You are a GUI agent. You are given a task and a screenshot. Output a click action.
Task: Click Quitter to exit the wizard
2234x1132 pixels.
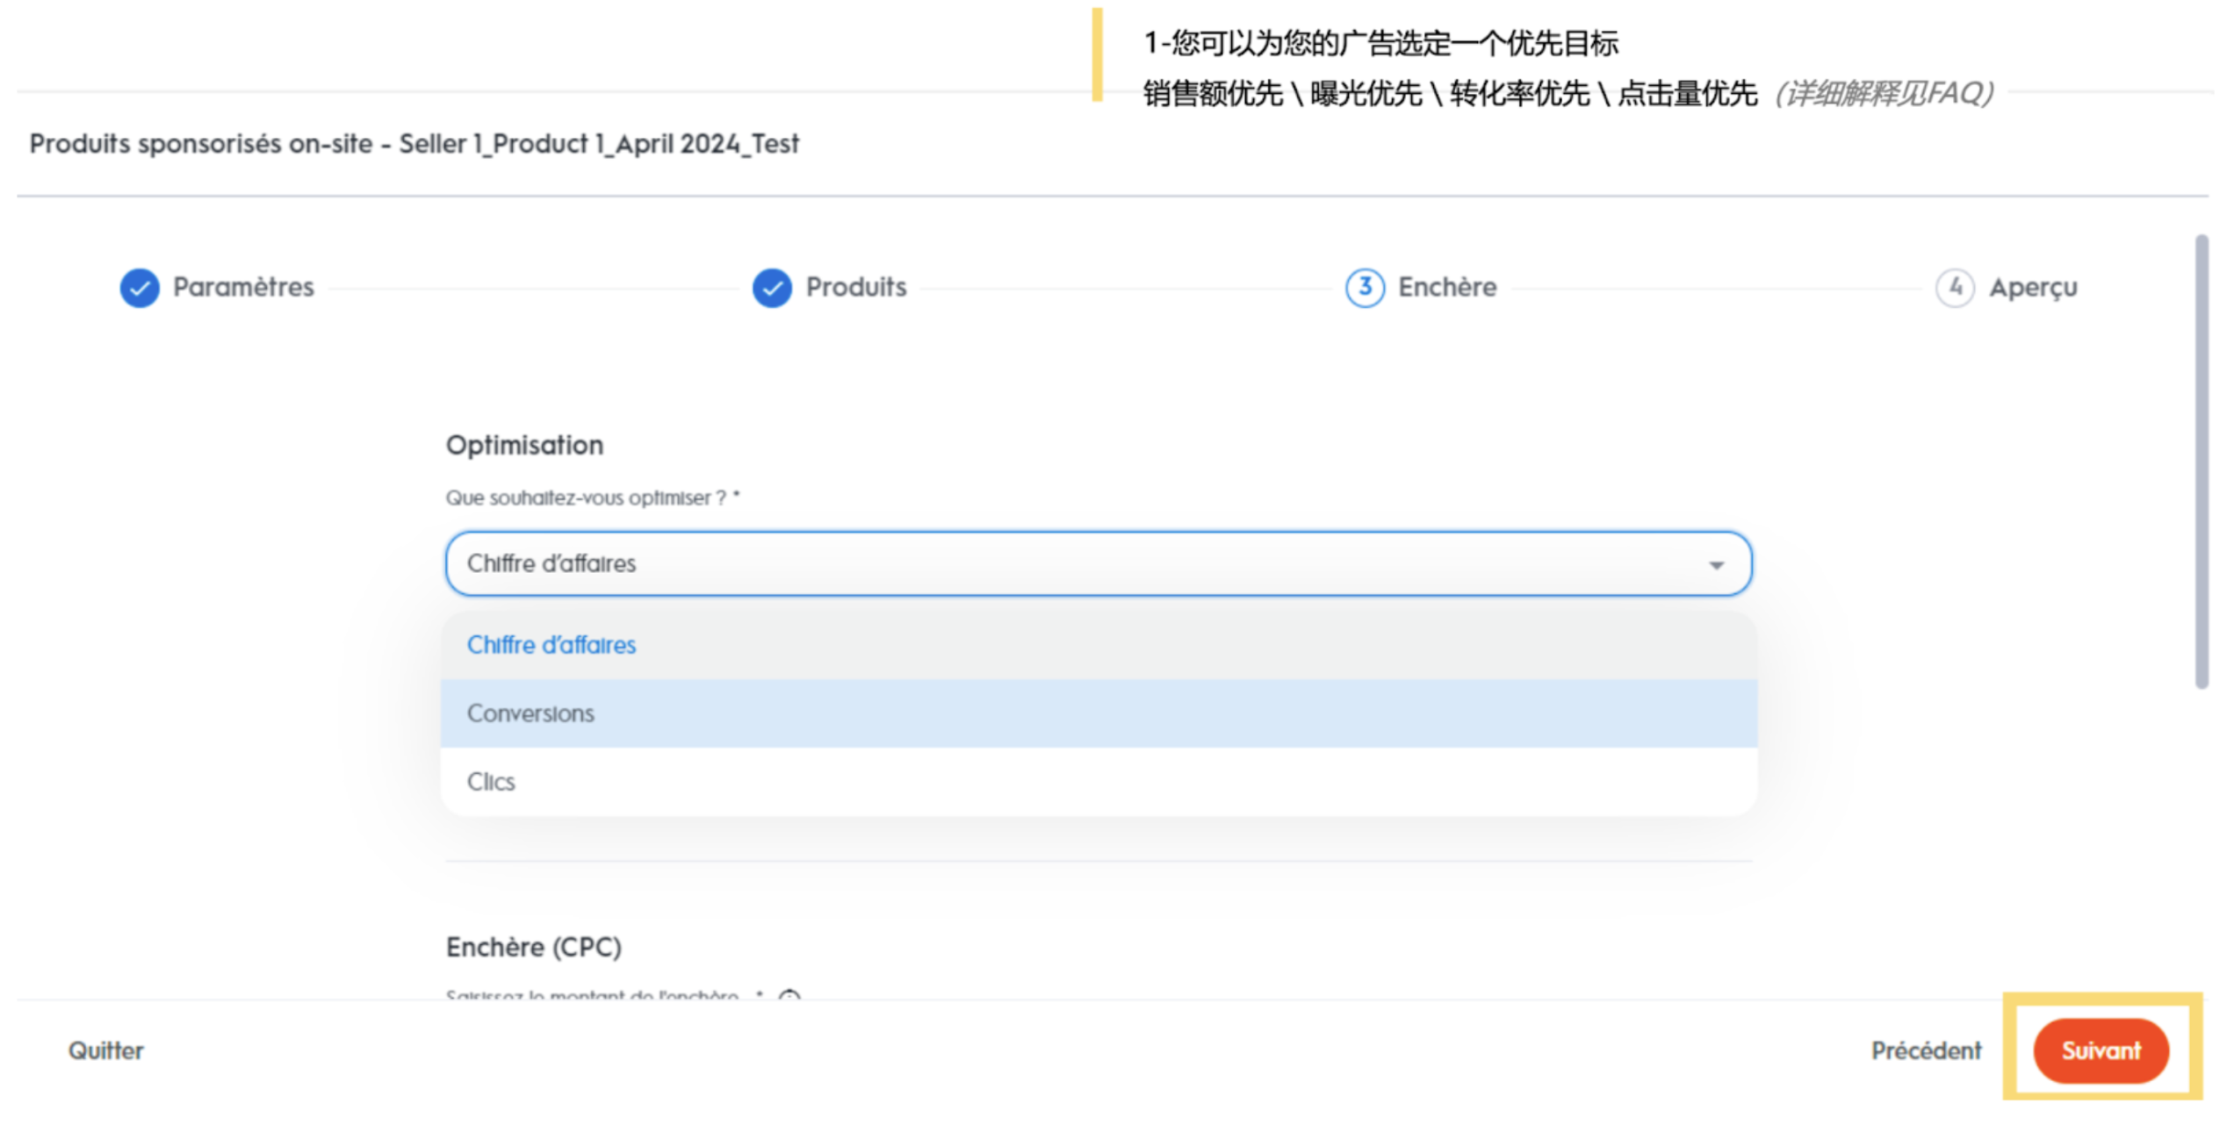pos(106,1051)
